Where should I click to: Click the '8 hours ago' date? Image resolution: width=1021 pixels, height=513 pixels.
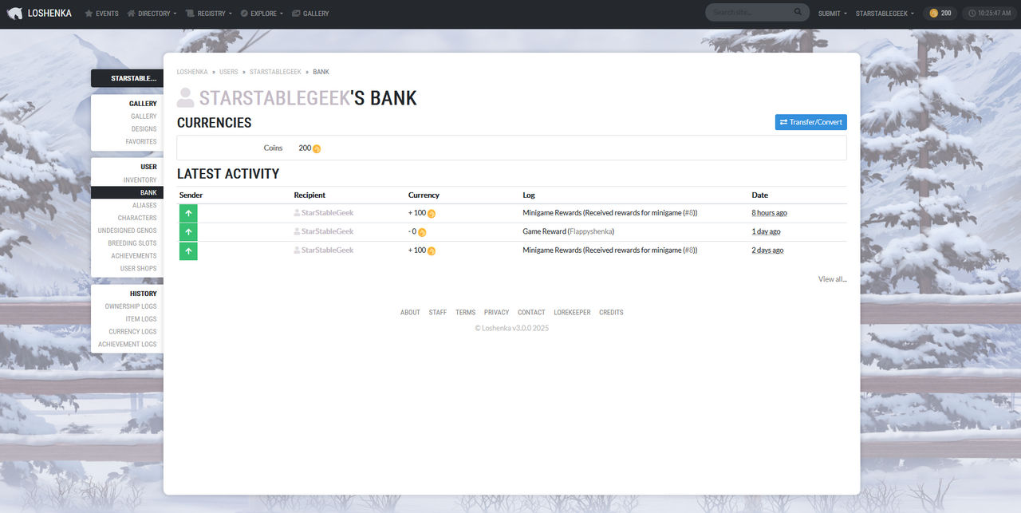(770, 213)
